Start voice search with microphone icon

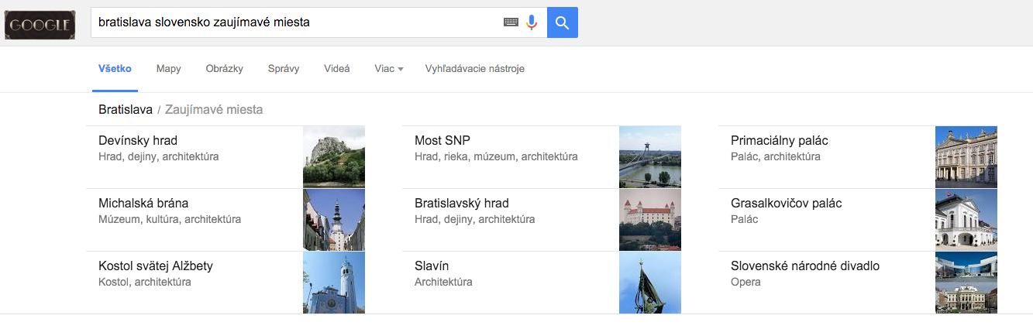click(532, 22)
